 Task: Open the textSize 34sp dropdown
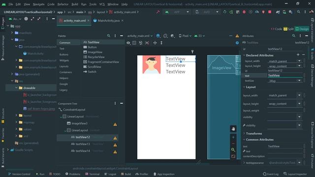coord(299,81)
